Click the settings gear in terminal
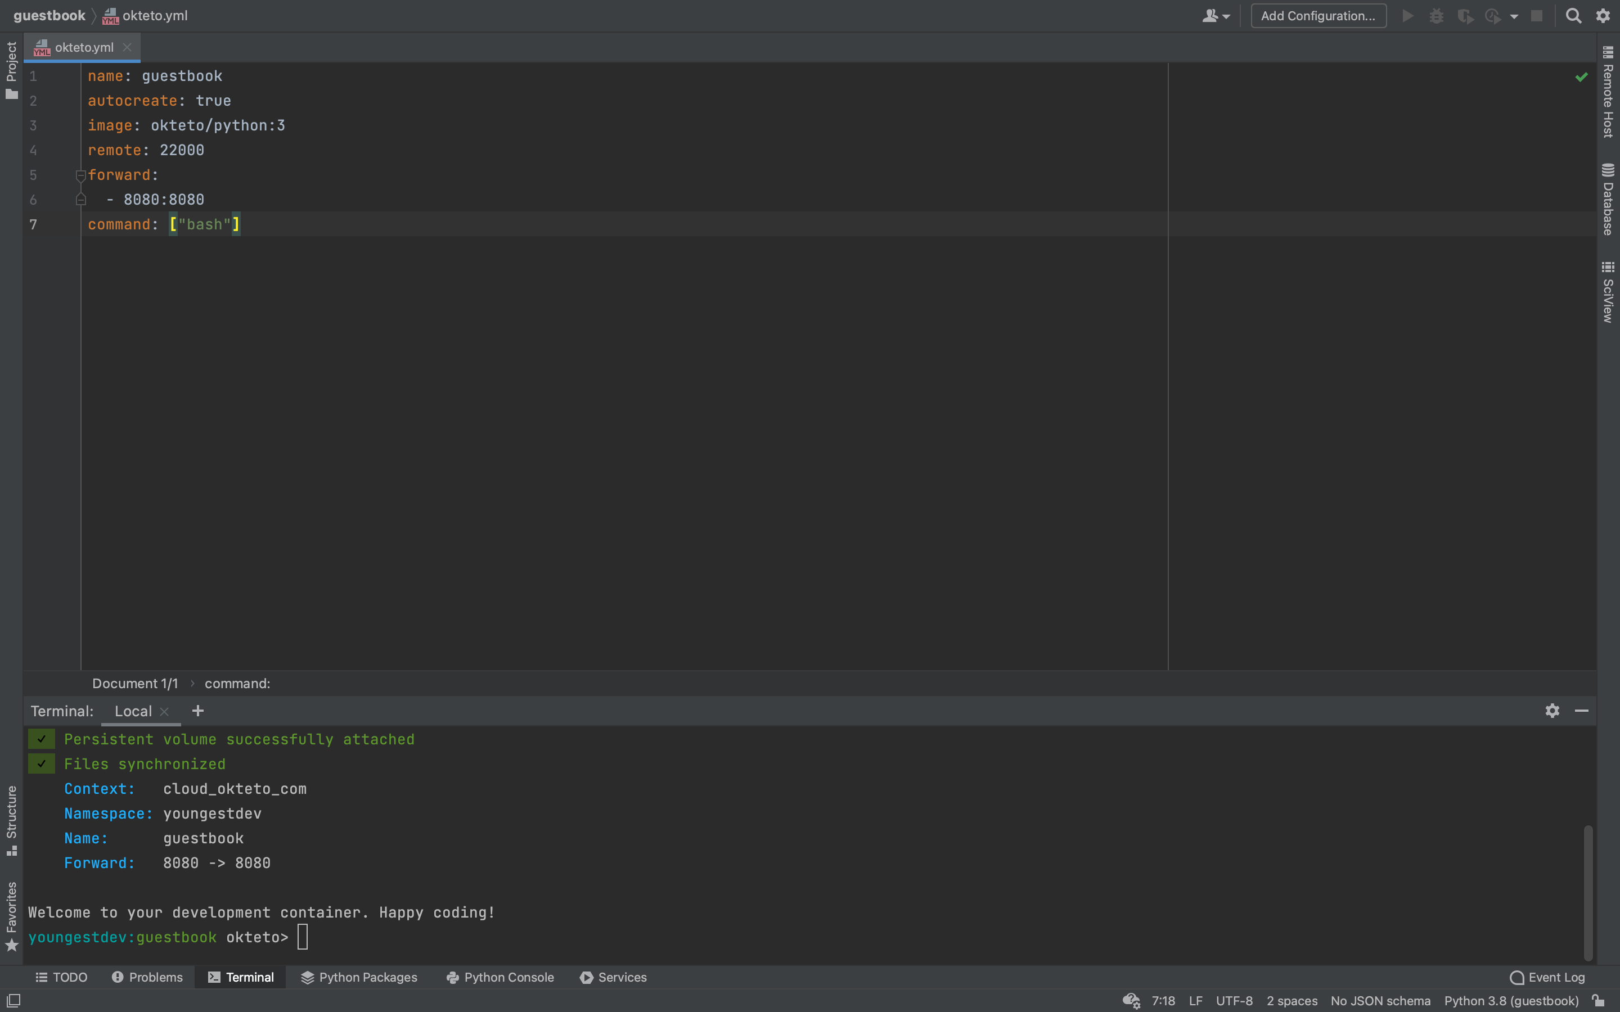 pos(1552,711)
